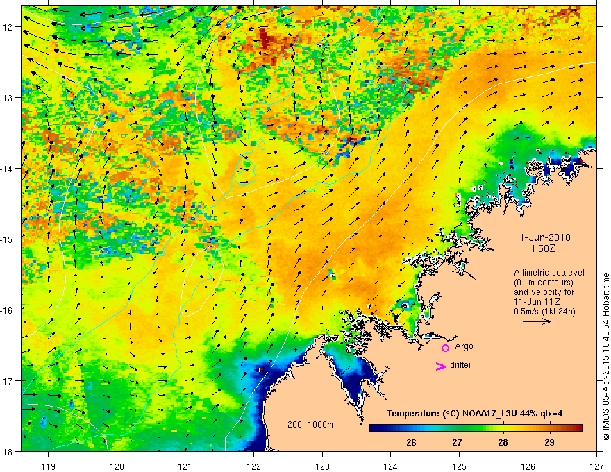Screen dimensions: 611x472
Task: Click the colorbar value '28'
Action: point(503,443)
